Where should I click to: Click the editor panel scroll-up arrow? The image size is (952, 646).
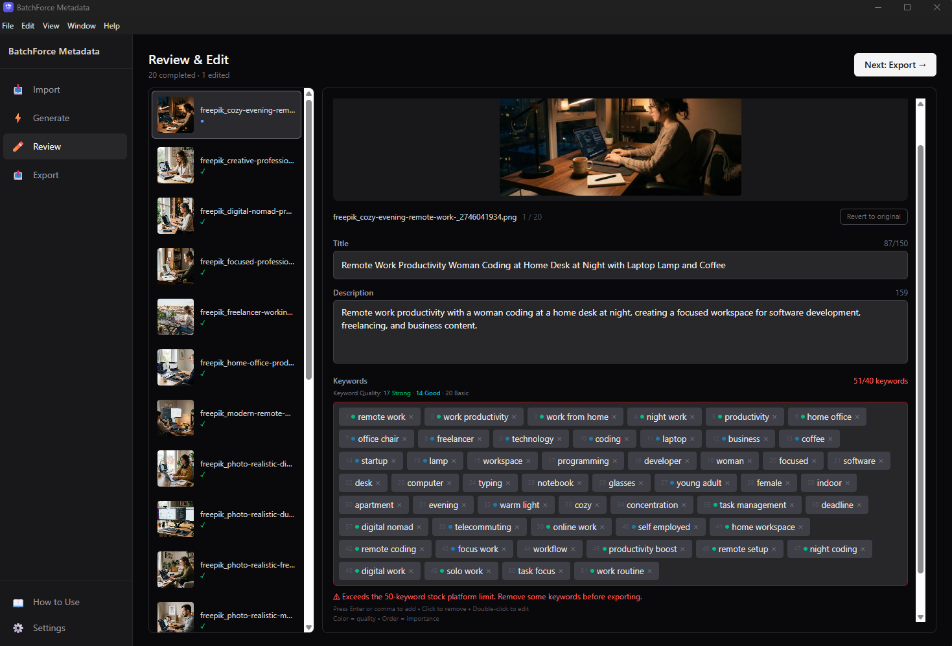tap(920, 104)
